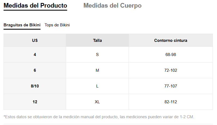The width and height of the screenshot is (217, 125).
Task: Select the 77-107 waist measurement cell
Action: click(171, 86)
